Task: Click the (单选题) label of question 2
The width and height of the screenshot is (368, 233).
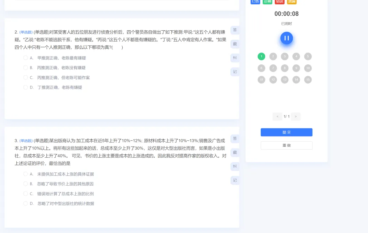Action: tap(26, 32)
